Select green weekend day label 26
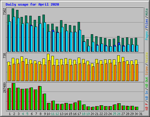Image resolution: width=150 pixels, height=117 pixels. tap(119, 114)
